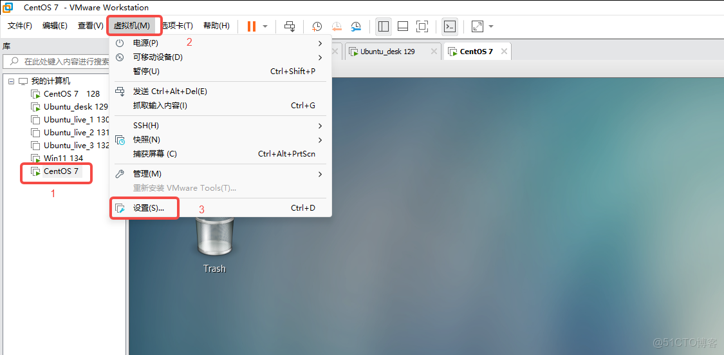Select 抓取输入内容(I) menu entry
The width and height of the screenshot is (724, 355).
[220, 106]
